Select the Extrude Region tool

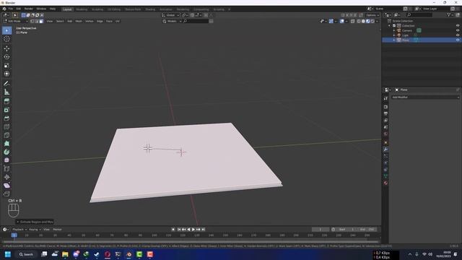tap(6, 101)
